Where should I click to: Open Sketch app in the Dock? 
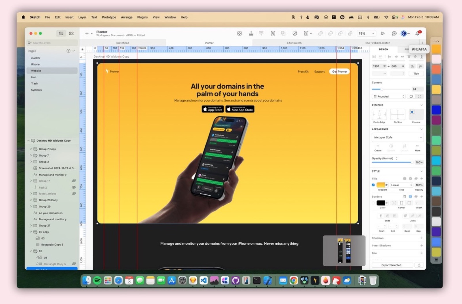(193, 280)
